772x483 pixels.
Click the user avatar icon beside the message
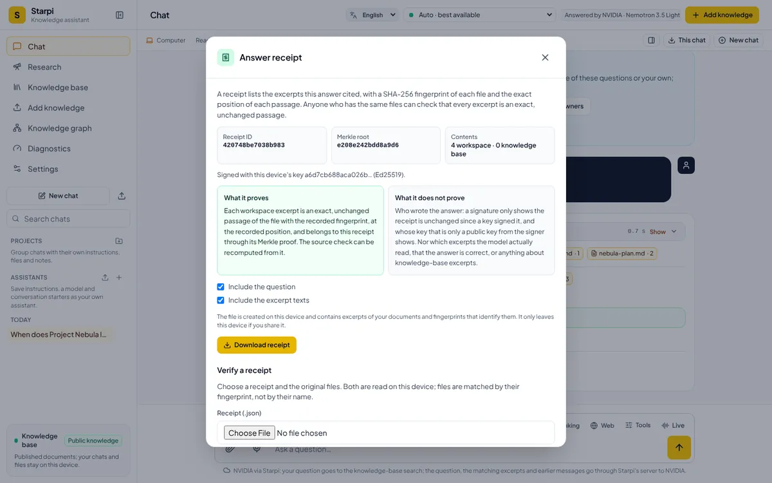coord(686,165)
